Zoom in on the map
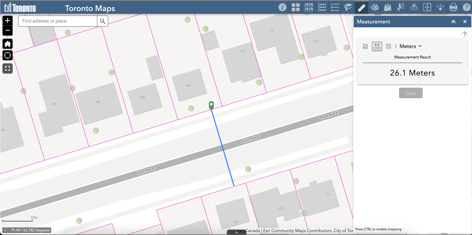The image size is (472, 235). (7, 21)
